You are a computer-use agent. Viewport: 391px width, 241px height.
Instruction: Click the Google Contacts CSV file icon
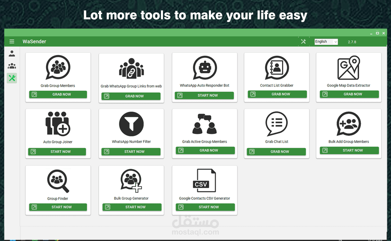click(x=204, y=181)
